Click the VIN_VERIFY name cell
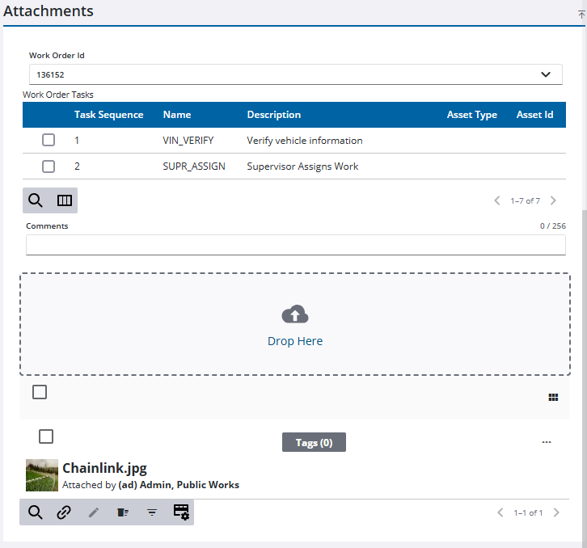 [x=188, y=141]
